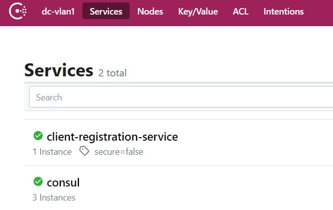Image resolution: width=333 pixels, height=210 pixels.
Task: Click the '2 total' services count
Action: click(x=113, y=73)
